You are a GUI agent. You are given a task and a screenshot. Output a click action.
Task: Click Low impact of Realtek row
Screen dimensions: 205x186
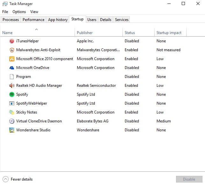(160, 86)
